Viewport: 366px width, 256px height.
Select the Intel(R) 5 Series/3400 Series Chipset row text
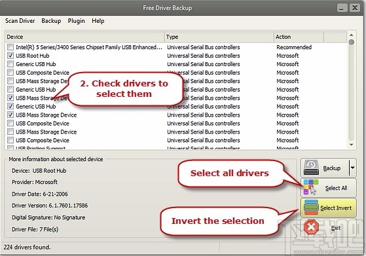89,47
